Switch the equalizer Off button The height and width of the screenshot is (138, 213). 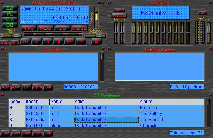tap(203, 13)
